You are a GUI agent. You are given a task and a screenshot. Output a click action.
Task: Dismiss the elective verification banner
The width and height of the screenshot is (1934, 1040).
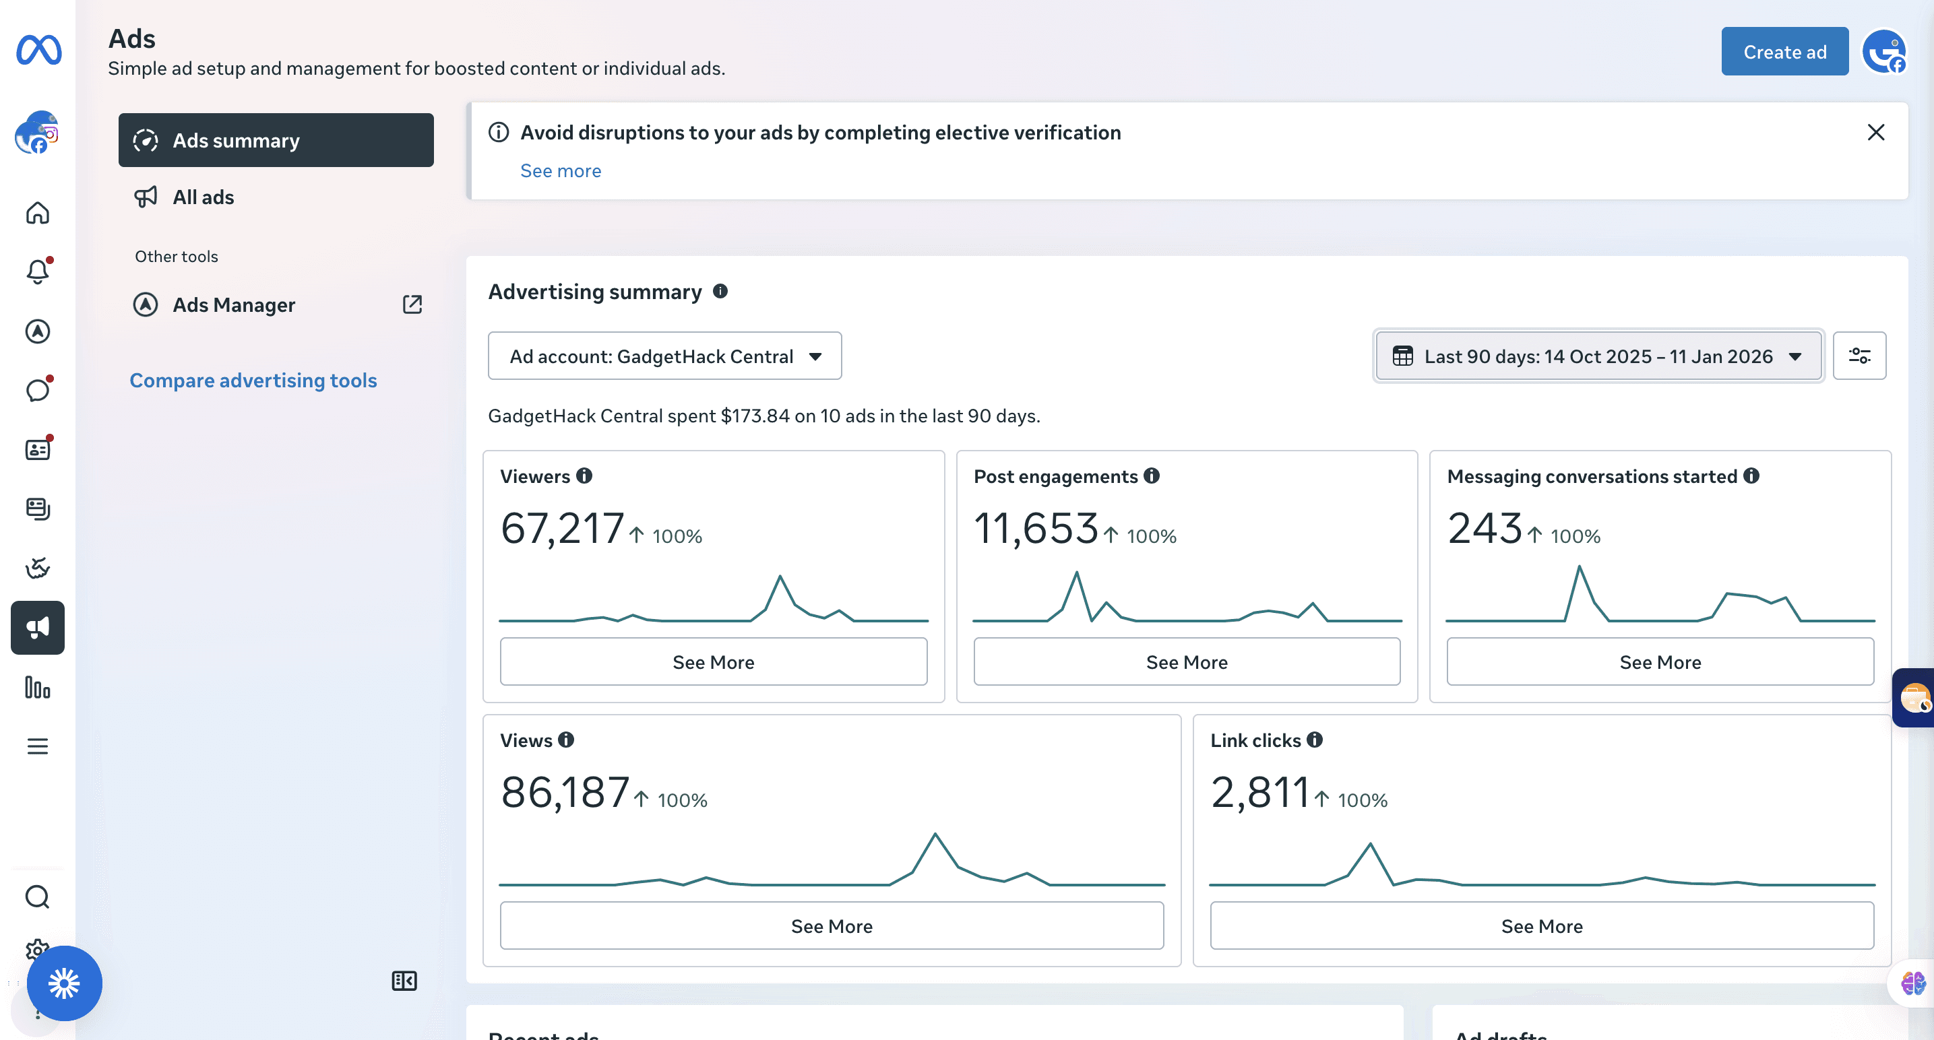coord(1875,133)
